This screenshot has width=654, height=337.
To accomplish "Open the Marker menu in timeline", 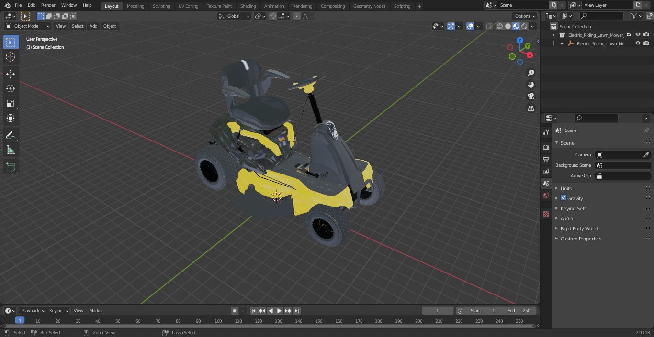I will click(96, 311).
